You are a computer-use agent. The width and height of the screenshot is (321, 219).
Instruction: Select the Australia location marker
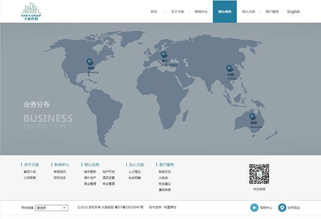tap(253, 117)
